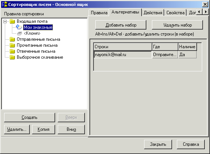210x154 pixels.
Task: Select the Мои знакомые rule
Action: [38, 27]
